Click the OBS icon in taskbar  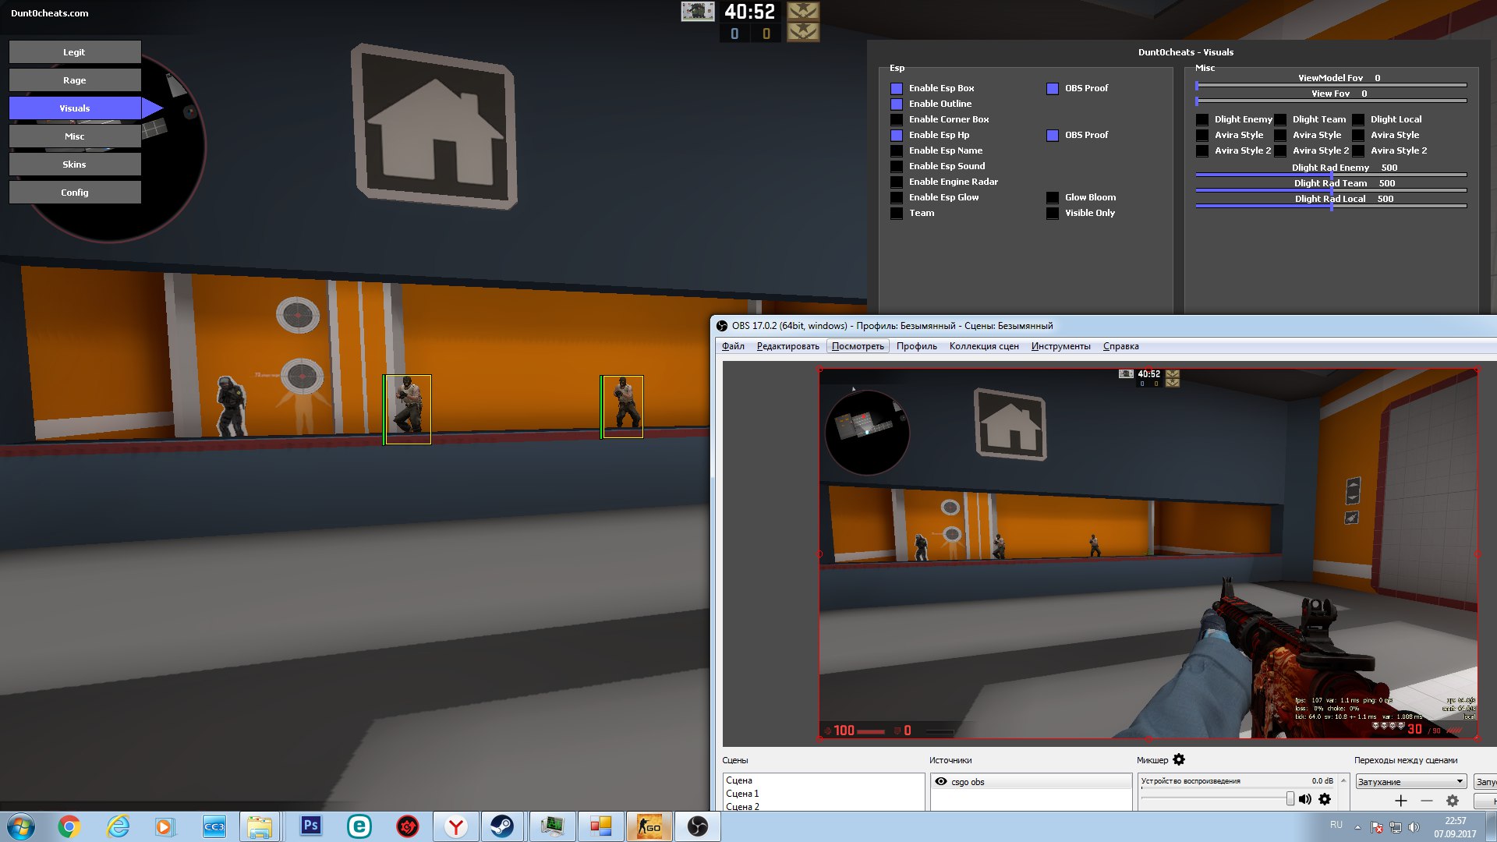click(698, 826)
